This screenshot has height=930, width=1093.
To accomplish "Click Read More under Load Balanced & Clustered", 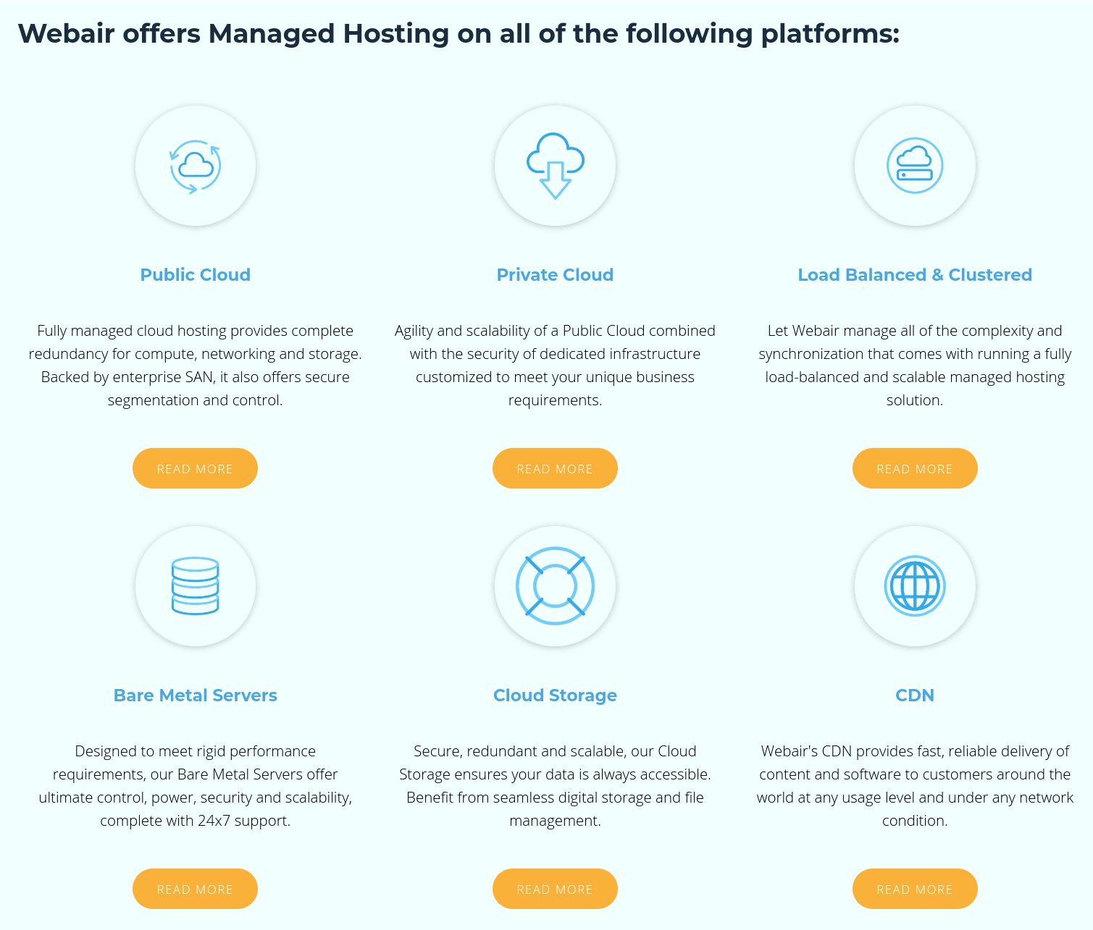I will pos(915,468).
